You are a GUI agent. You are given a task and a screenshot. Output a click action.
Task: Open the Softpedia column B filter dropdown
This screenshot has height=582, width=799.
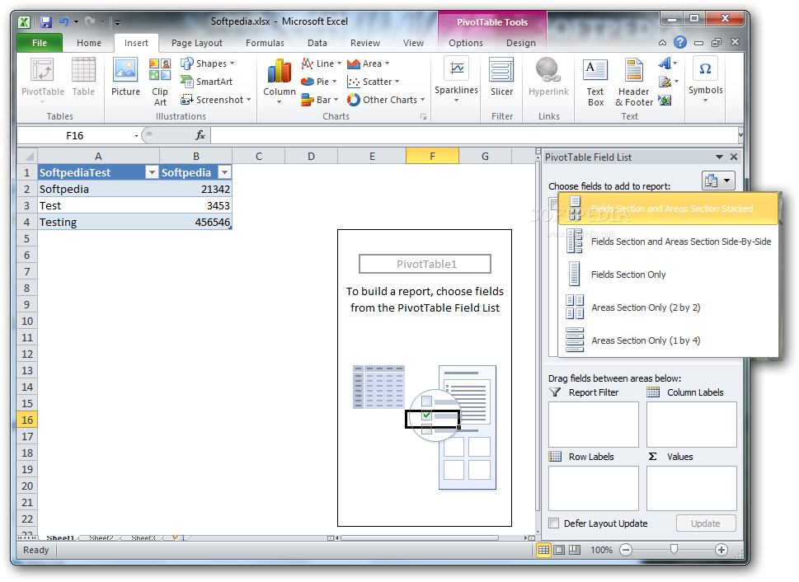[x=225, y=172]
